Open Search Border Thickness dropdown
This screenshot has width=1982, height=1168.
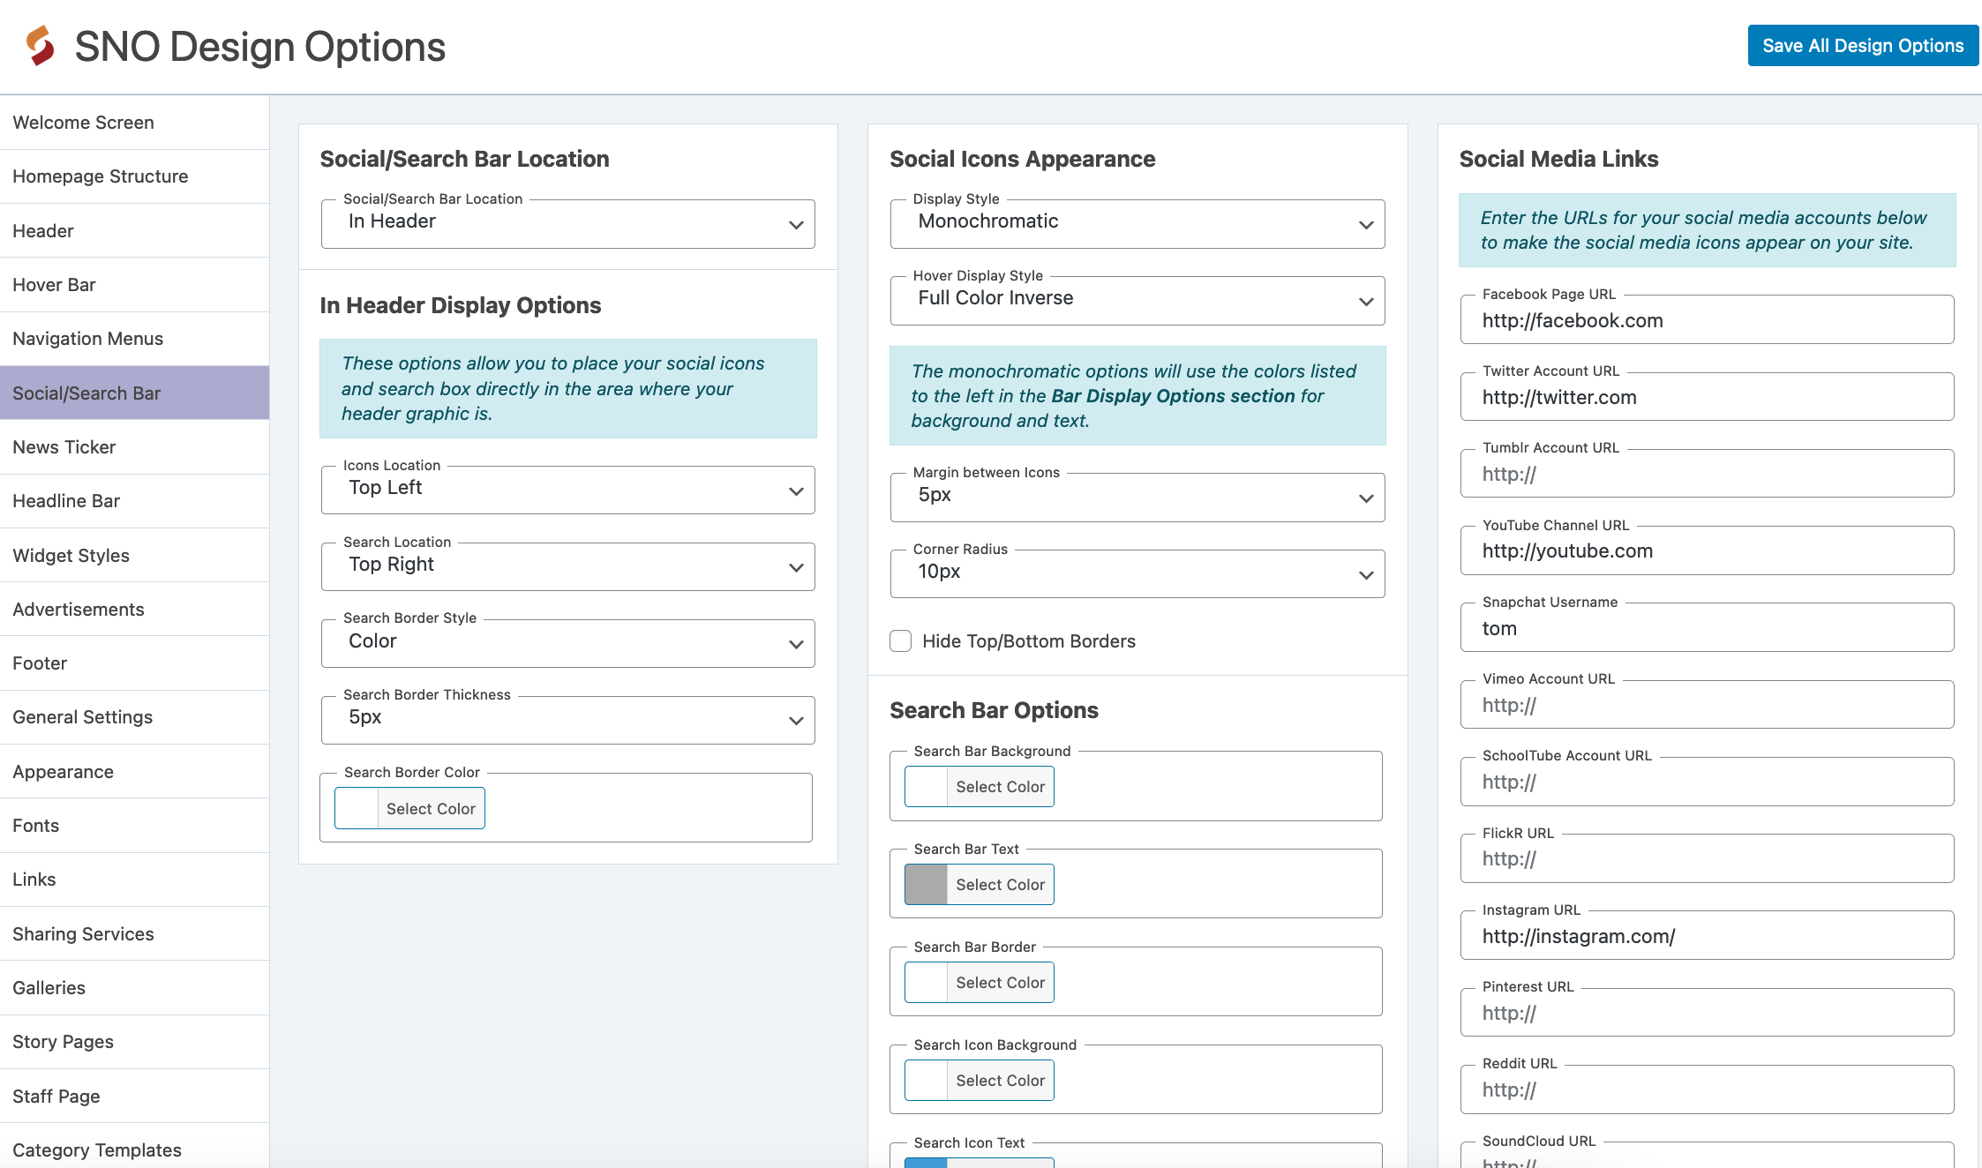pos(567,720)
